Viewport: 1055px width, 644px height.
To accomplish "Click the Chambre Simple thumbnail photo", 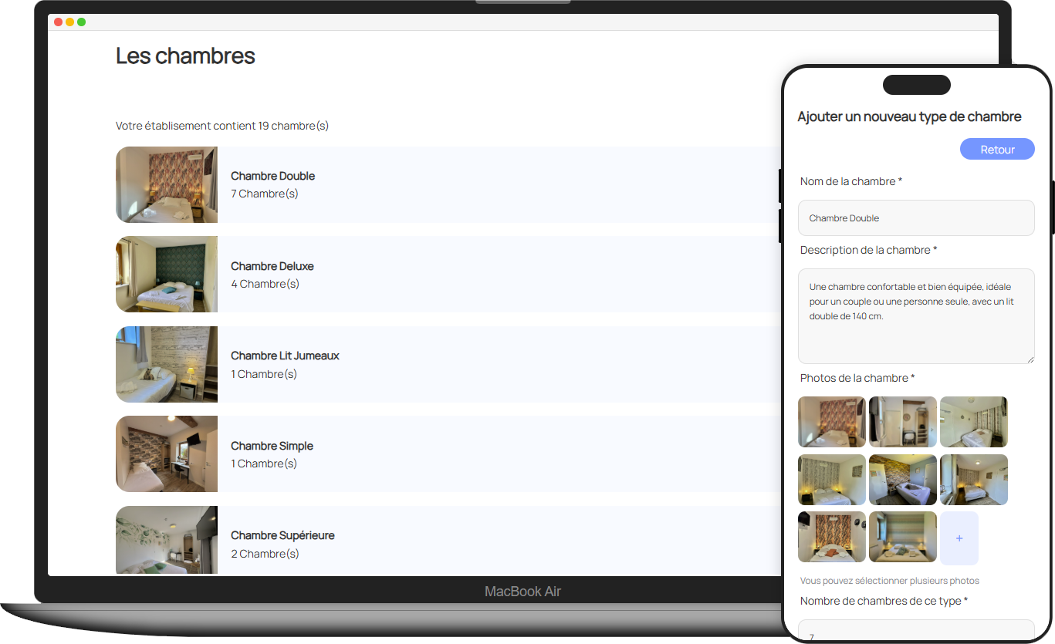I will click(x=166, y=453).
